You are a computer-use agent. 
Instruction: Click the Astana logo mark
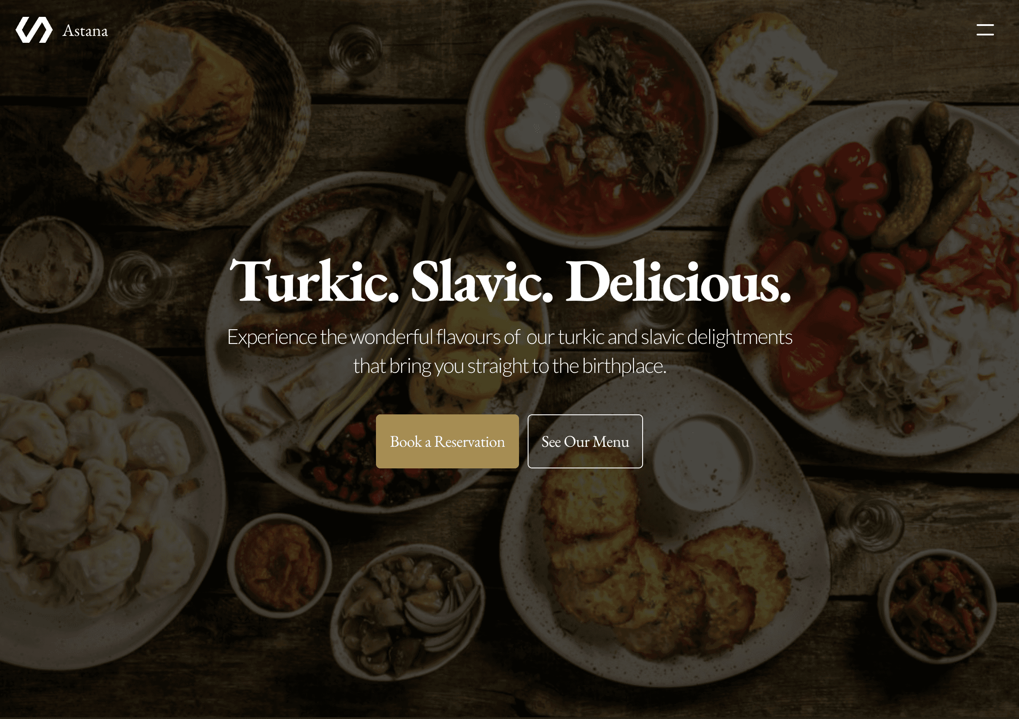pyautogui.click(x=34, y=30)
